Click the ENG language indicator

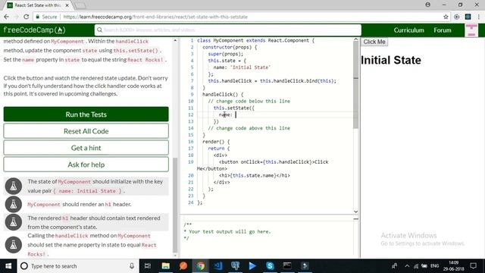point(434,266)
